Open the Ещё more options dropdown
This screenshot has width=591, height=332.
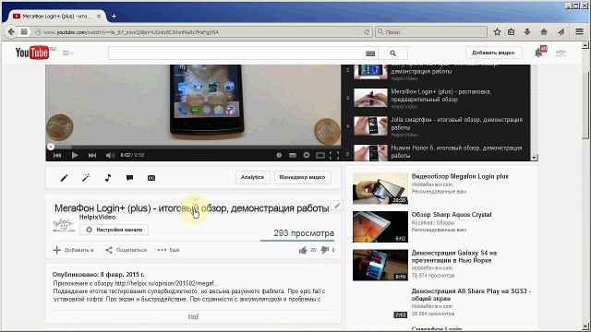coord(168,250)
